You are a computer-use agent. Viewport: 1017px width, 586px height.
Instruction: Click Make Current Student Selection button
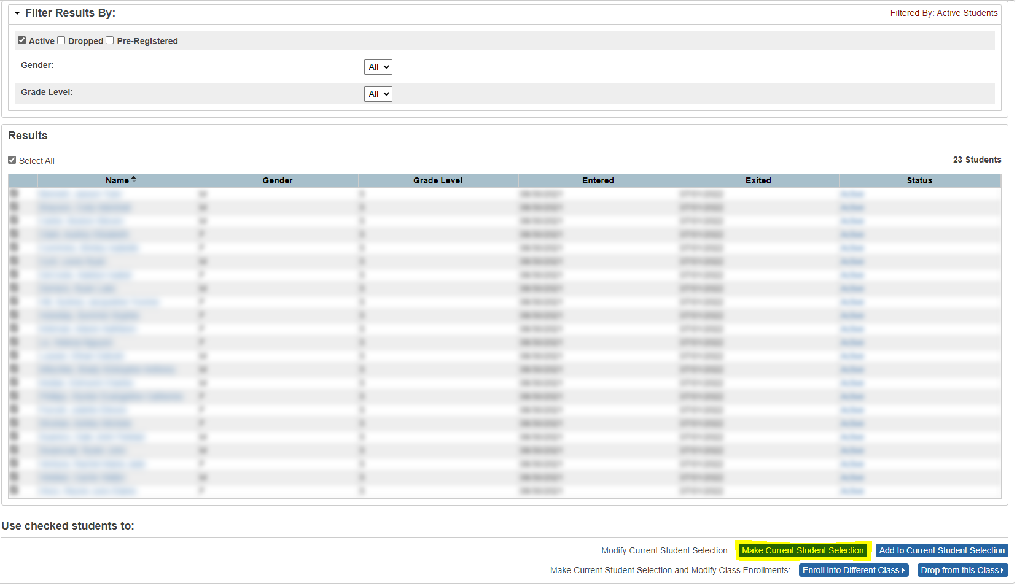click(x=803, y=550)
